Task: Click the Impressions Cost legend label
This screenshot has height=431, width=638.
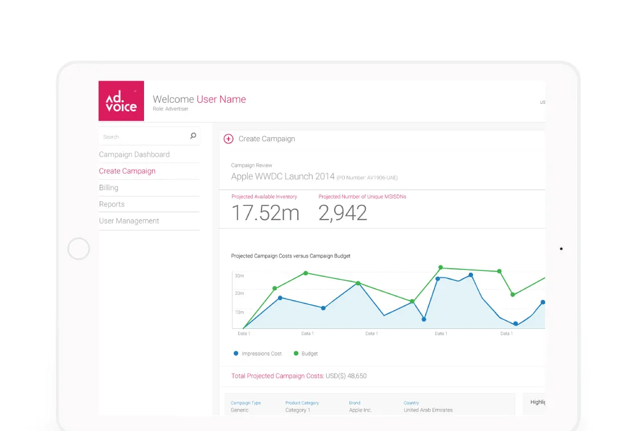Action: (x=261, y=354)
